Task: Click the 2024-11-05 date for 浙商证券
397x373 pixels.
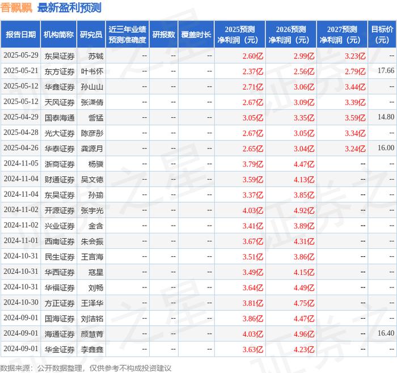Action: tap(21, 163)
